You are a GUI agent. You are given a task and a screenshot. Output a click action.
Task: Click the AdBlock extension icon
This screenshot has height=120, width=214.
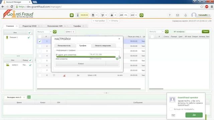pos(207,7)
